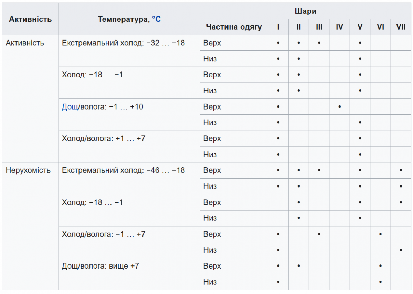Viewport: 413px width, 294px height.
Task: Click layer column header V
Action: [x=360, y=27]
